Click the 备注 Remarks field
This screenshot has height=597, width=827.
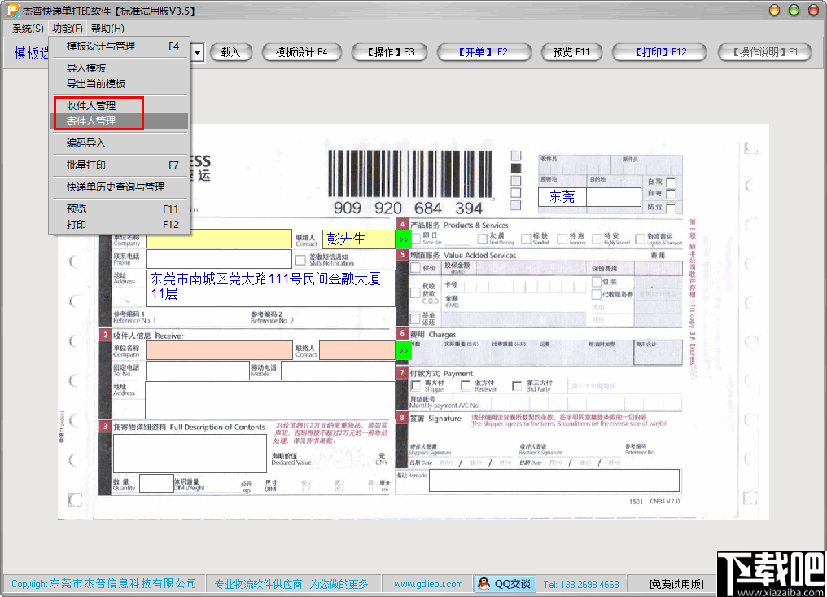click(554, 481)
